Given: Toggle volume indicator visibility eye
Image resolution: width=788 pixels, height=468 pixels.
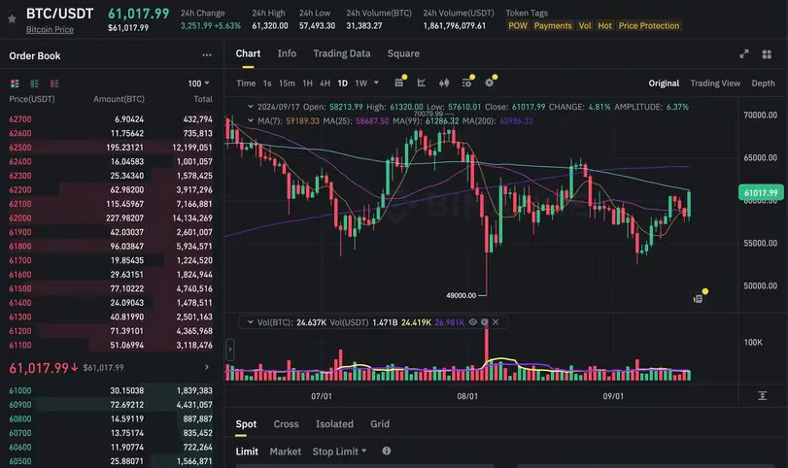Looking at the screenshot, I should 473,322.
